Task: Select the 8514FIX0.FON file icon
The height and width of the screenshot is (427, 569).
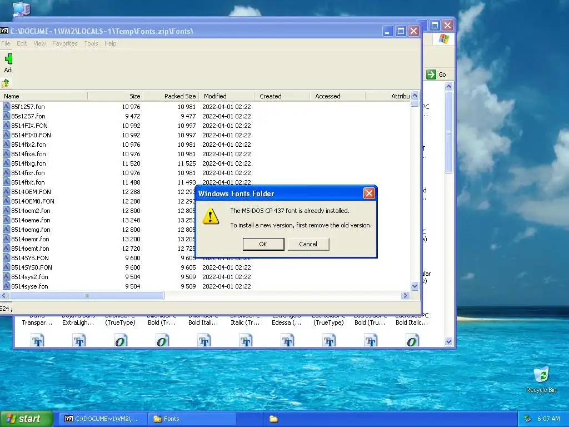Action: coord(6,135)
